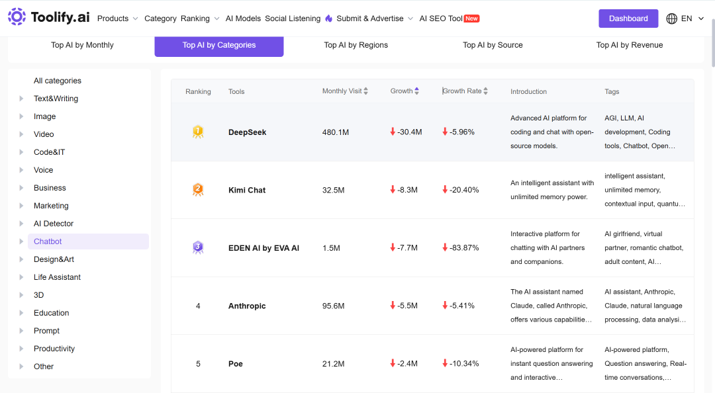Open AI Models in the navigation
This screenshot has width=715, height=393.
tap(243, 19)
